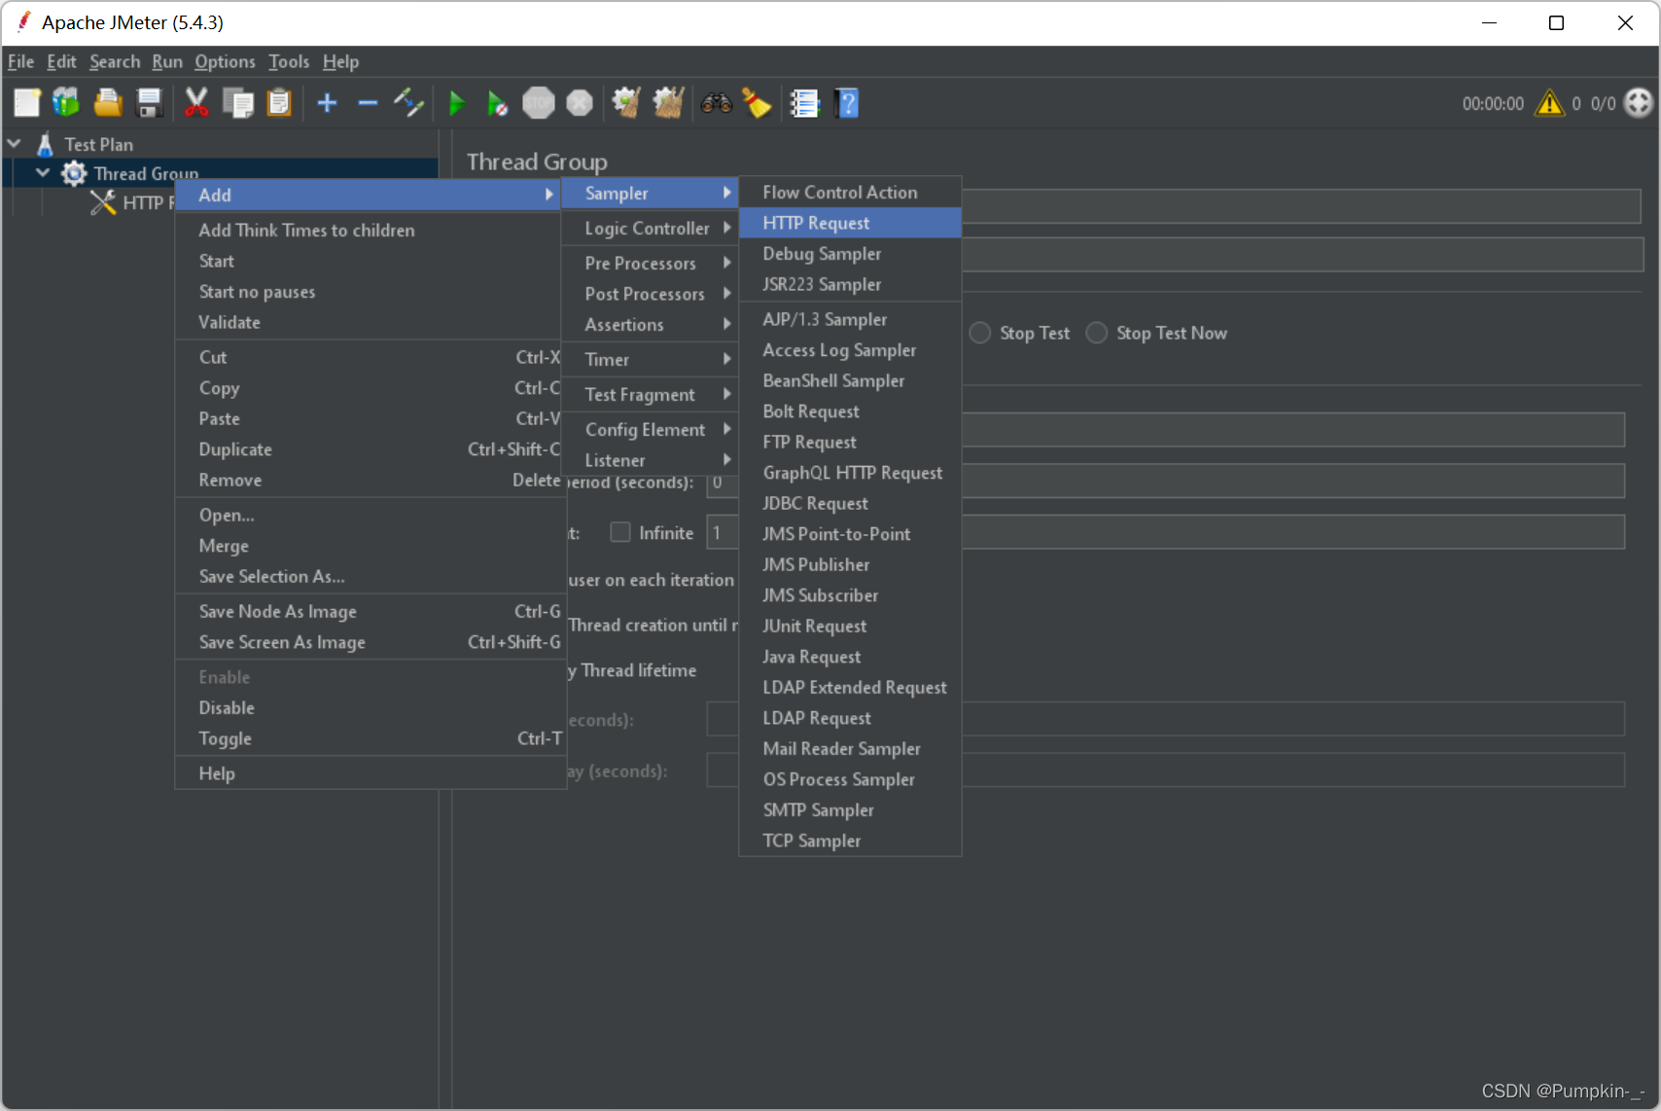Screen dimensions: 1661x1111
Task: Expand the Listener submenu
Action: coord(649,460)
